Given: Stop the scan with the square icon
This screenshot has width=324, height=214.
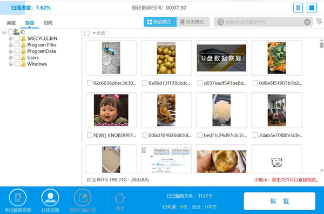Looking at the screenshot, I should (x=312, y=8).
